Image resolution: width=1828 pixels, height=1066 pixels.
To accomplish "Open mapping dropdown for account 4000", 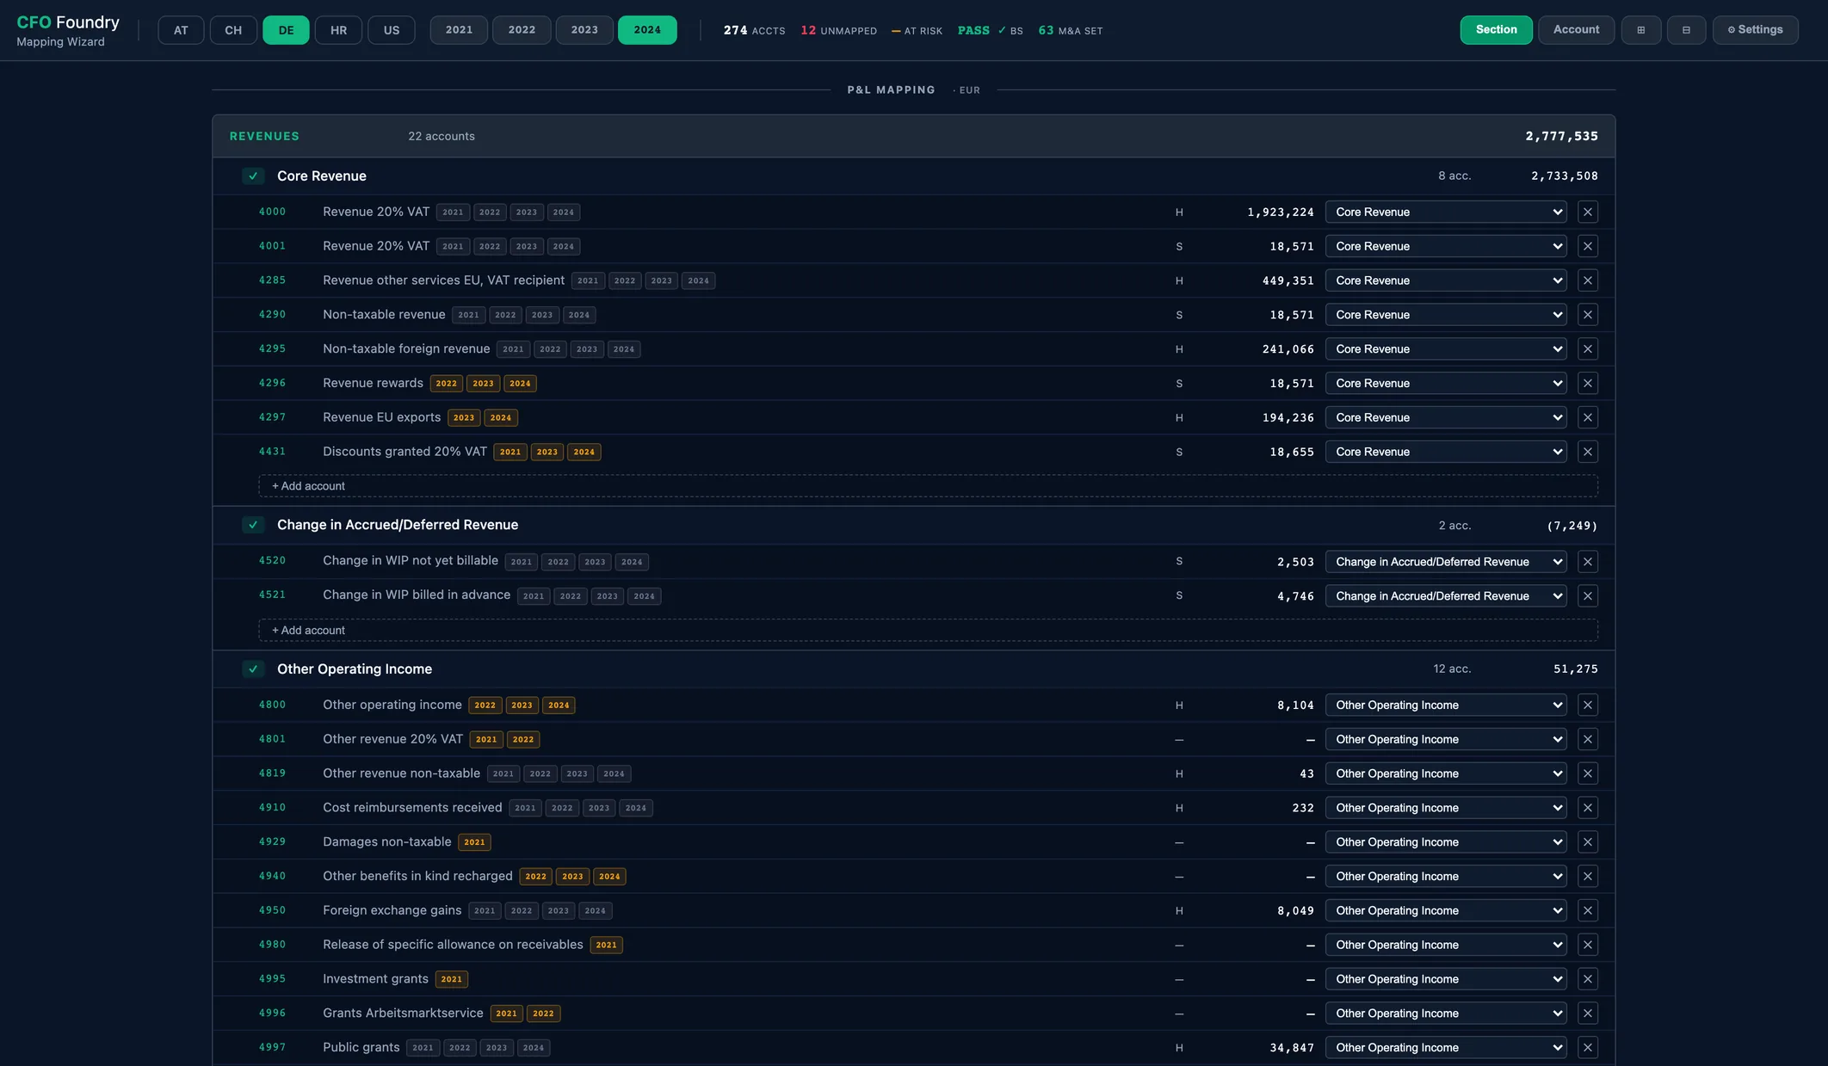I will pos(1446,212).
